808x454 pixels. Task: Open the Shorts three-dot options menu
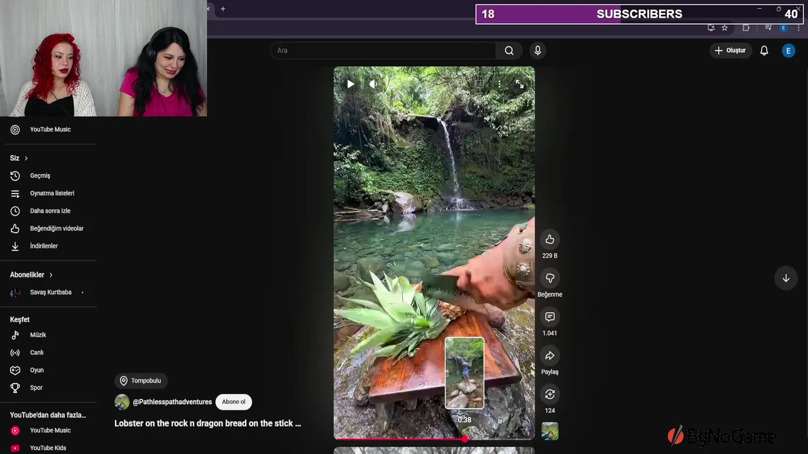point(499,84)
